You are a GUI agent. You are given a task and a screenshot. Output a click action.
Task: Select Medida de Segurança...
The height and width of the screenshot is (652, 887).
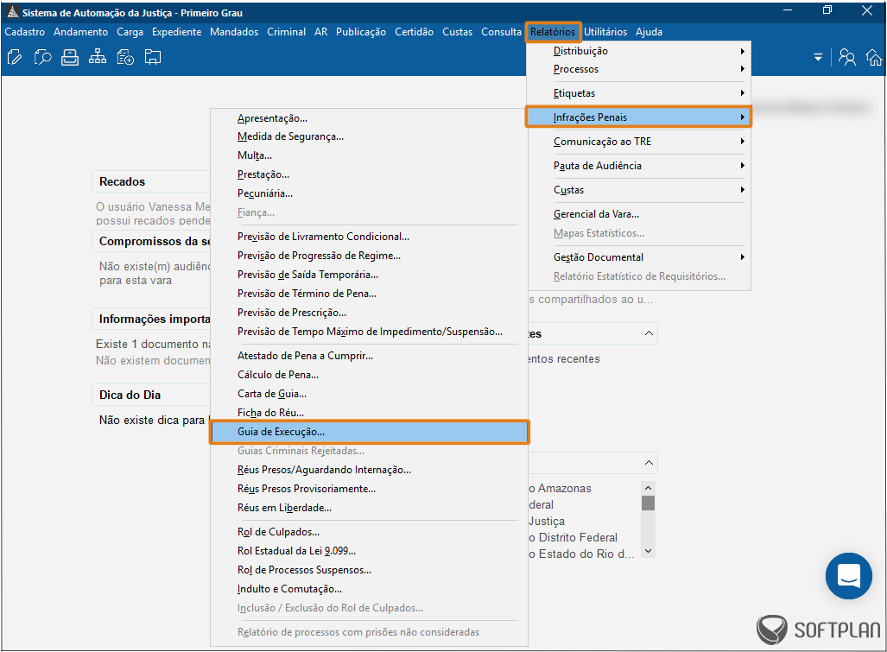pos(369,136)
